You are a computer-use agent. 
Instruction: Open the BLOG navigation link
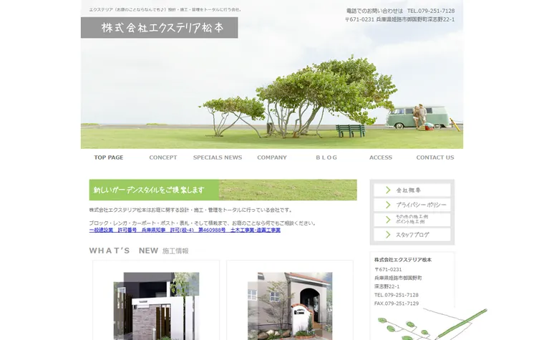click(326, 157)
